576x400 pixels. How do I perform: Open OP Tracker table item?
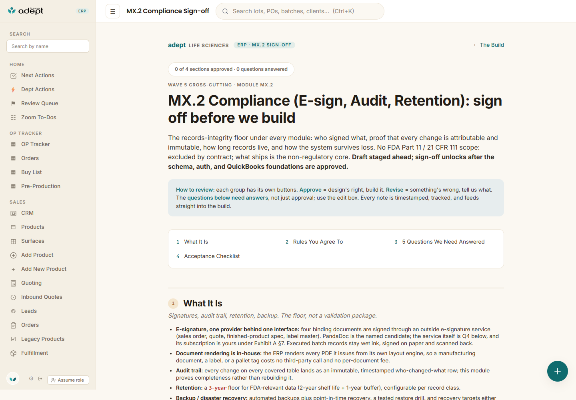click(x=48, y=144)
